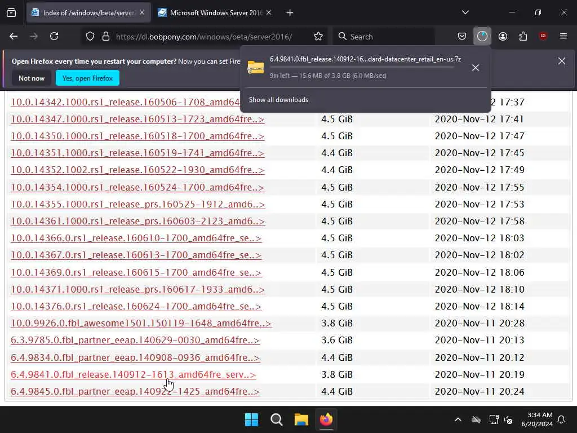Switch to Microsoft Windows Server 2016 tab
This screenshot has width=577, height=433.
pyautogui.click(x=216, y=13)
